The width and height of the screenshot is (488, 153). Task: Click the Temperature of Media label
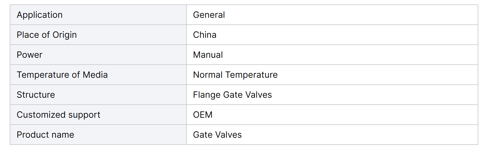click(x=62, y=75)
